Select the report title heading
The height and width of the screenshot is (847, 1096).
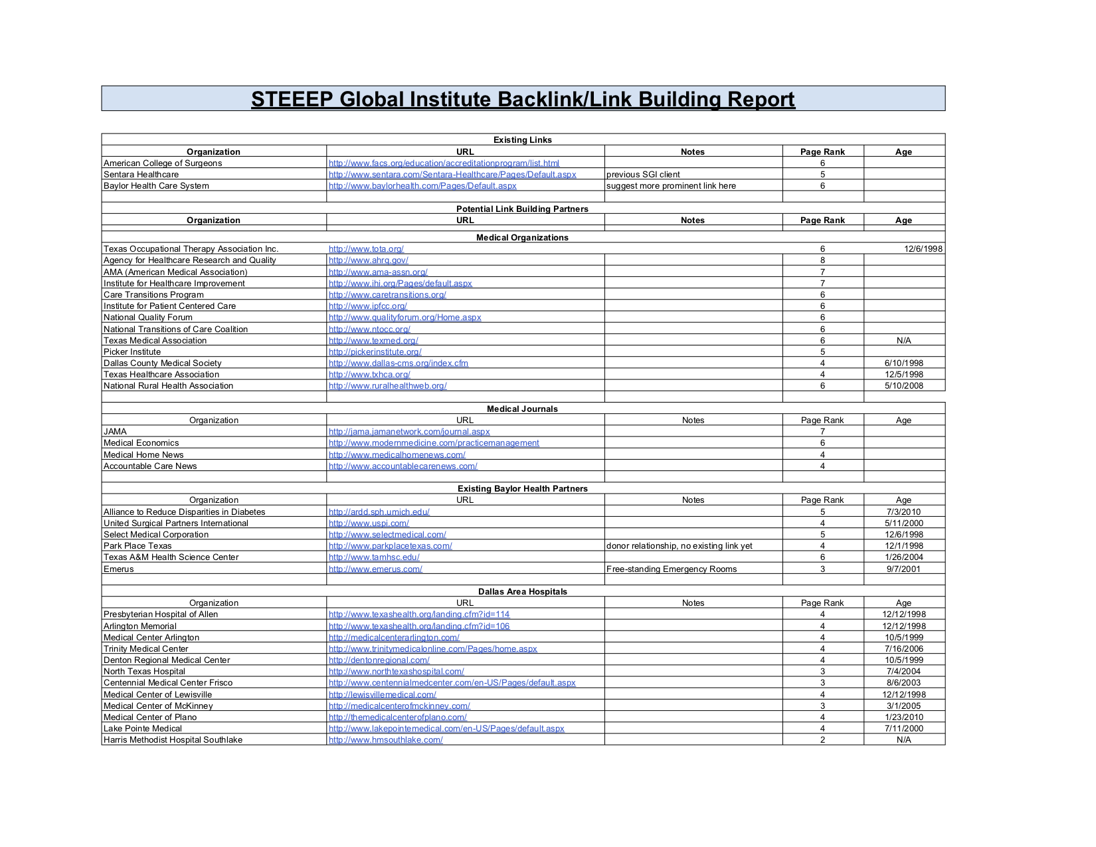pyautogui.click(x=523, y=99)
